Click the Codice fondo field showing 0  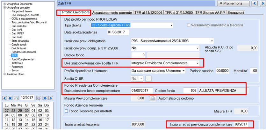tap(139, 55)
